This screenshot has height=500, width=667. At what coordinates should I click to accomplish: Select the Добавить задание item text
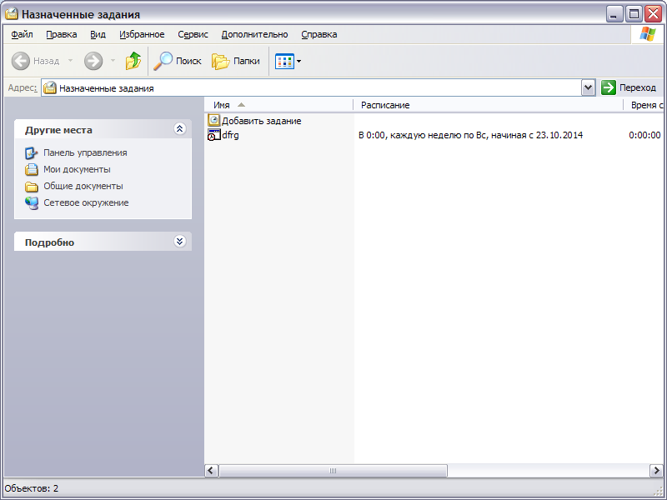pyautogui.click(x=262, y=121)
